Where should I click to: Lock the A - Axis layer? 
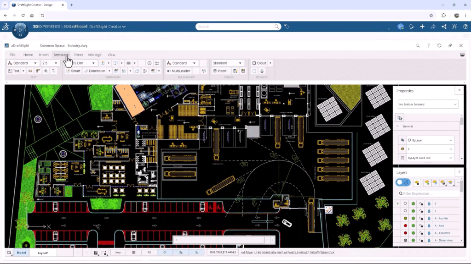click(421, 225)
